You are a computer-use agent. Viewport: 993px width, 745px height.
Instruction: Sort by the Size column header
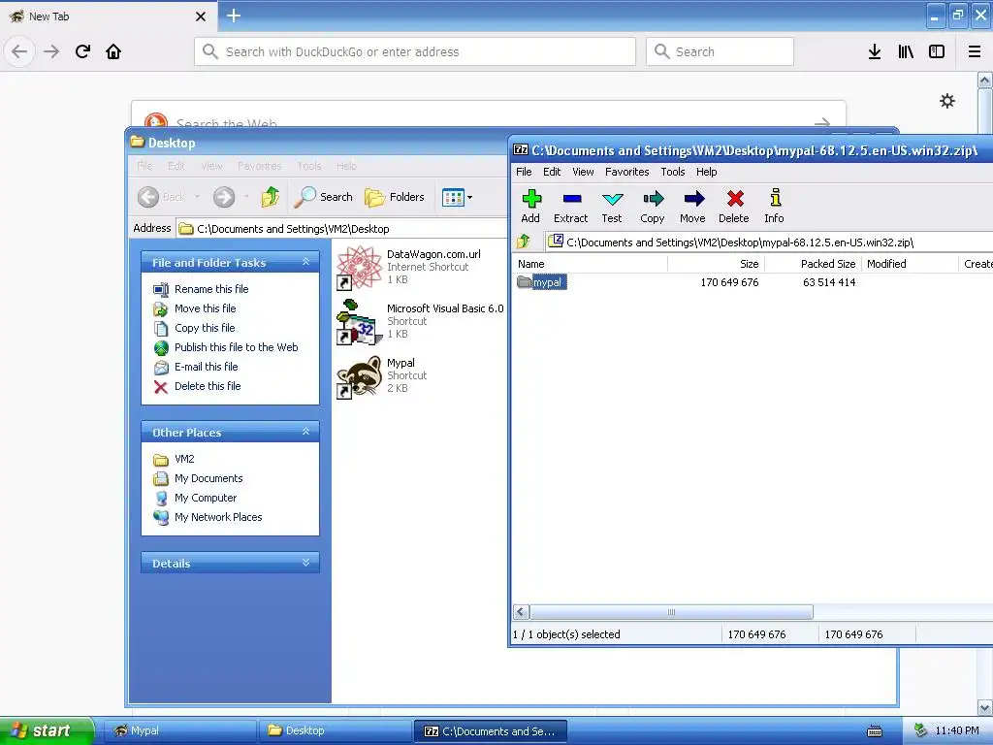click(x=717, y=264)
